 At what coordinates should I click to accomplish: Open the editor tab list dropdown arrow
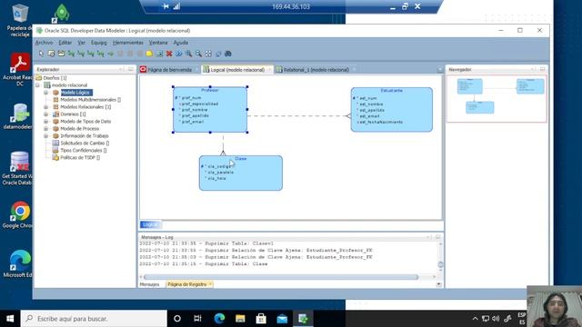click(440, 70)
